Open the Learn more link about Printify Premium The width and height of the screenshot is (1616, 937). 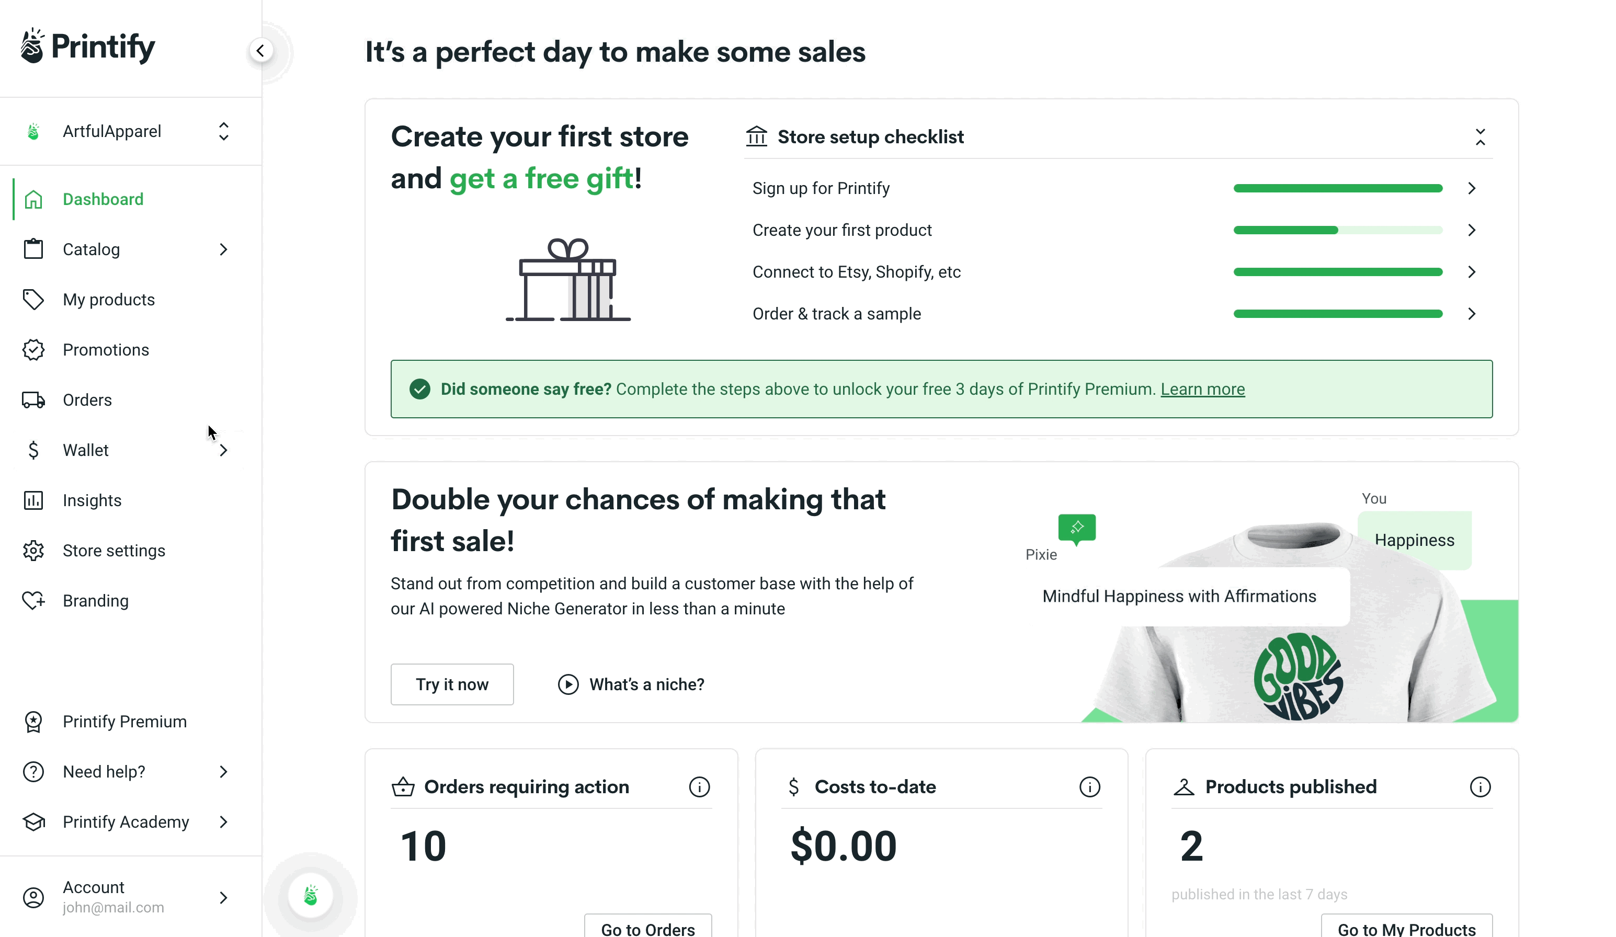1202,388
